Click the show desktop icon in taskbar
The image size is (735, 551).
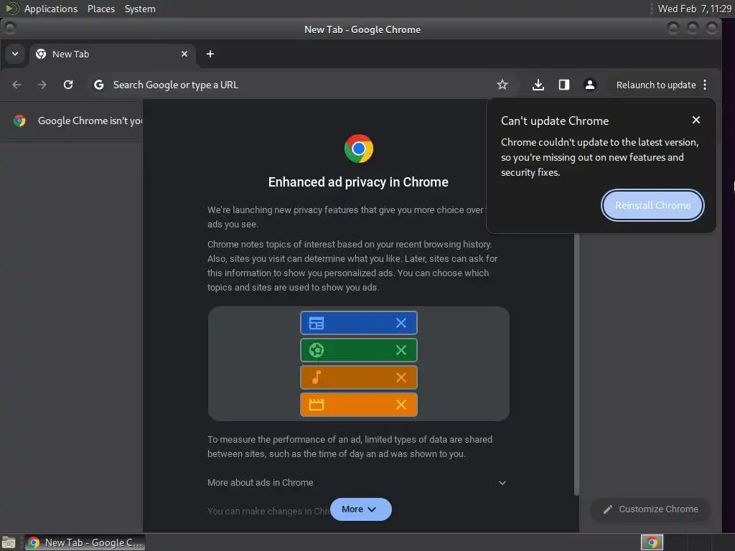9,542
